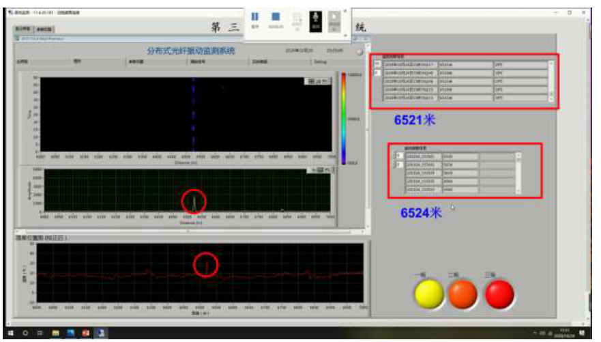Open the first menu item in the menu row
Image resolution: width=601 pixels, height=342 pixels.
(23, 61)
